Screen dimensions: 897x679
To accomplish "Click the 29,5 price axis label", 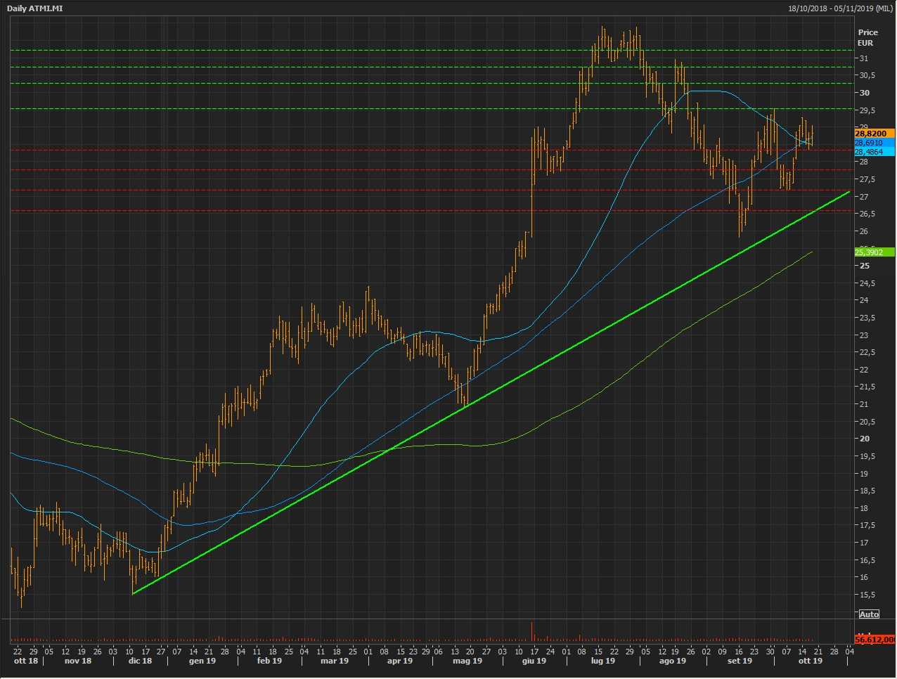I will click(867, 110).
